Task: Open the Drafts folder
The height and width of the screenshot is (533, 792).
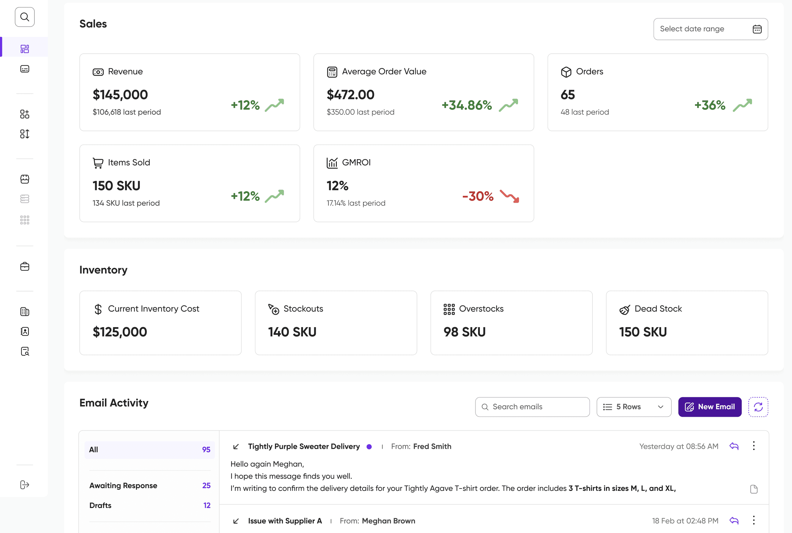Action: pos(149,506)
